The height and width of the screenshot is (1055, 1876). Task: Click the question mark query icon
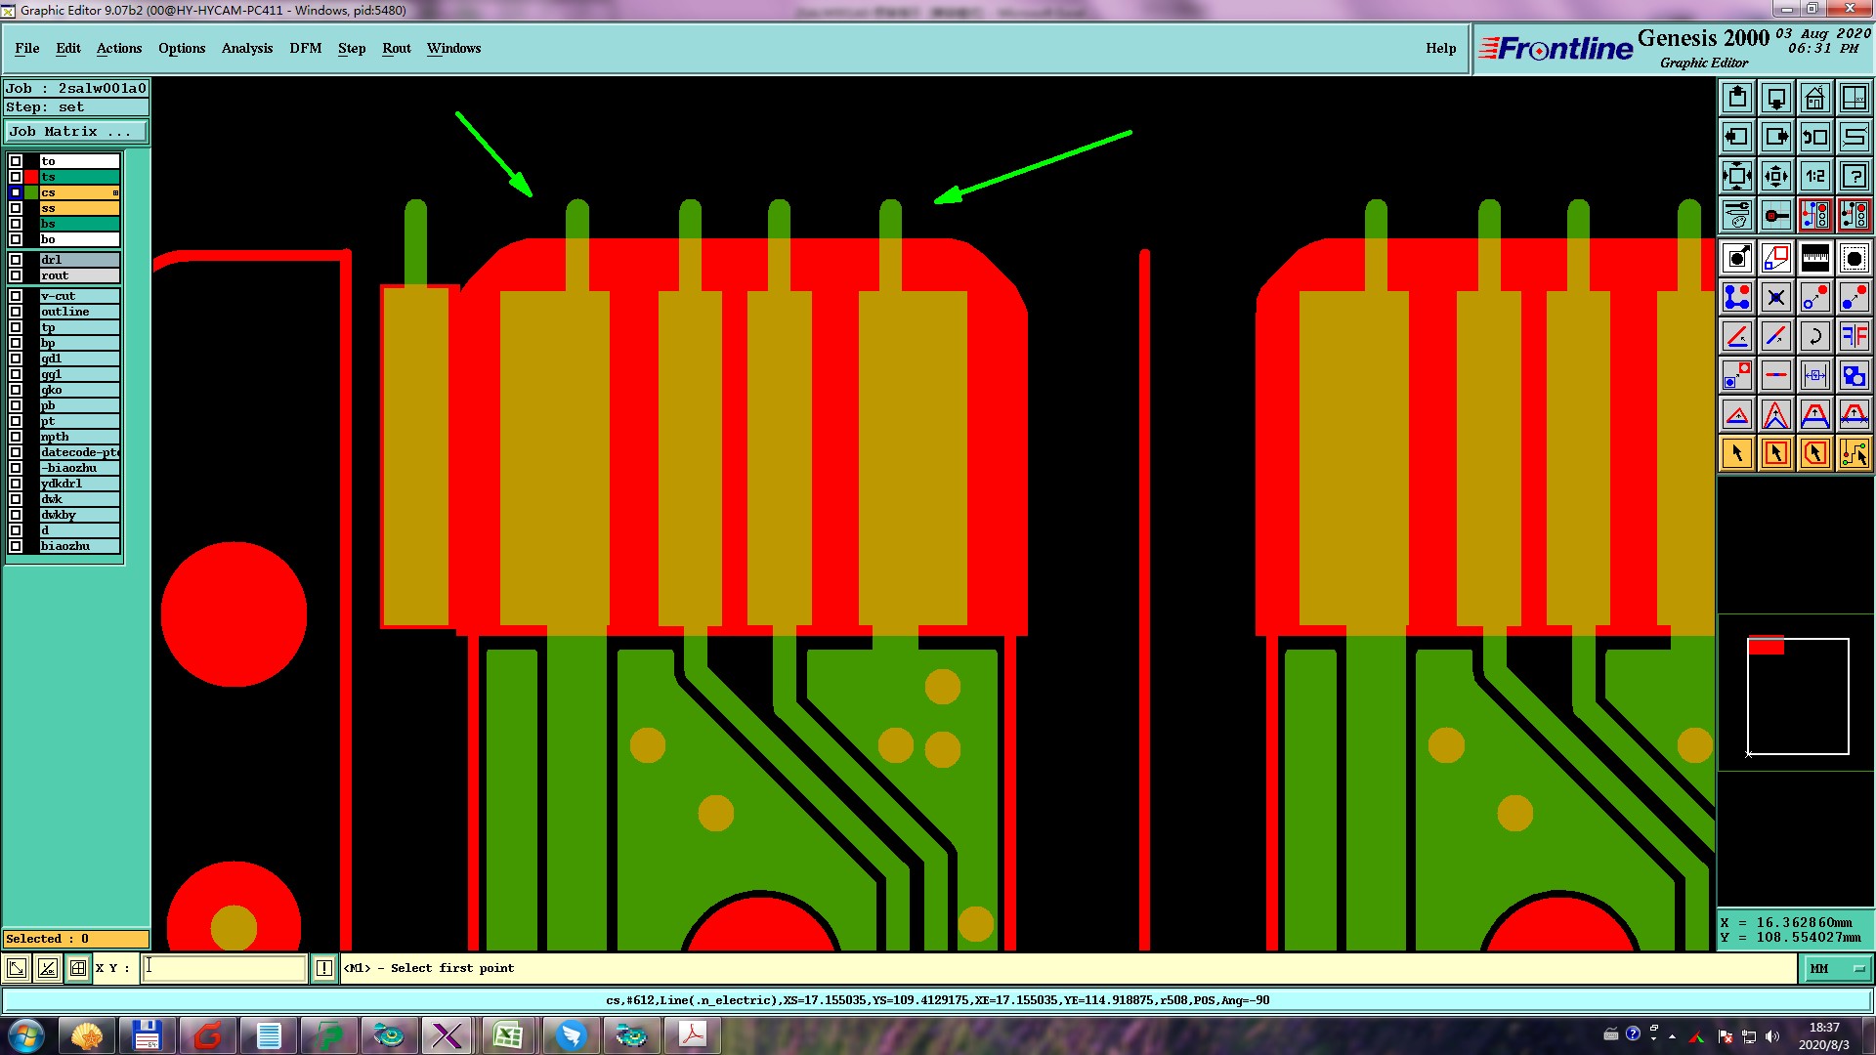(1854, 176)
